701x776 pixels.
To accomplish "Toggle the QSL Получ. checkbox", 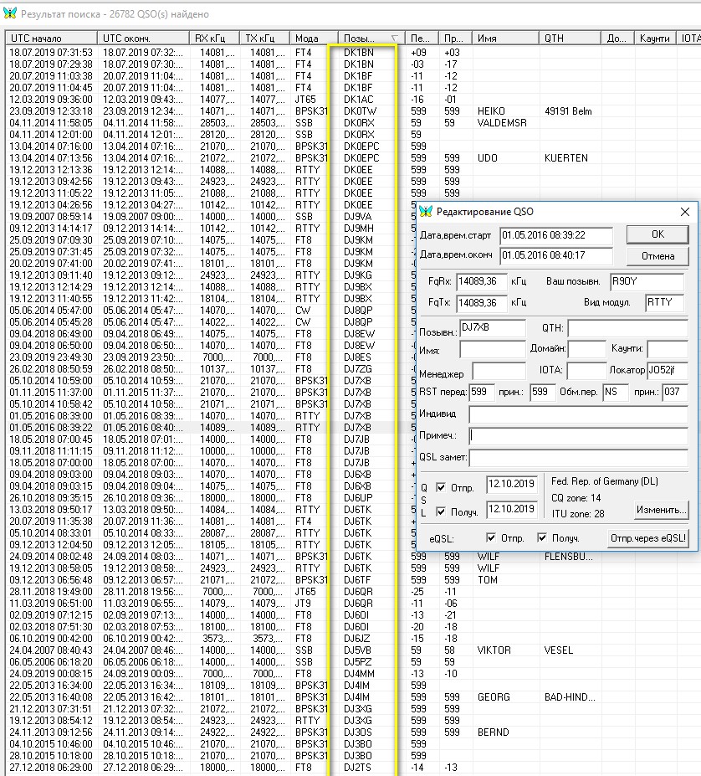I will tap(440, 511).
